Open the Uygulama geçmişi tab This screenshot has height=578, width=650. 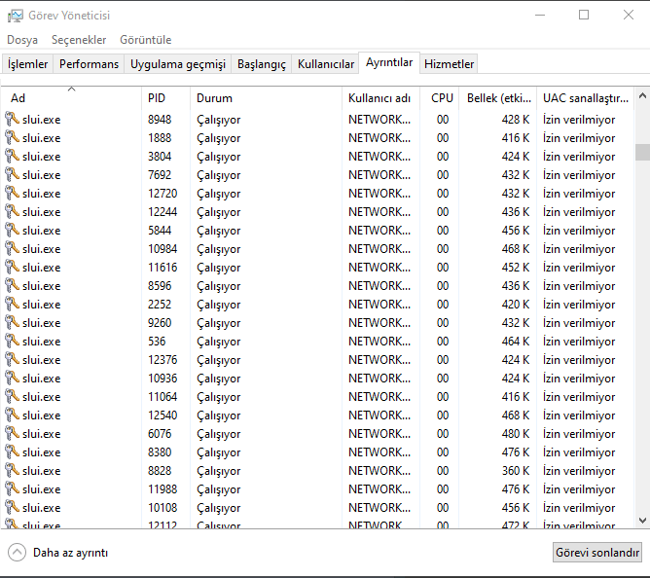pyautogui.click(x=178, y=64)
